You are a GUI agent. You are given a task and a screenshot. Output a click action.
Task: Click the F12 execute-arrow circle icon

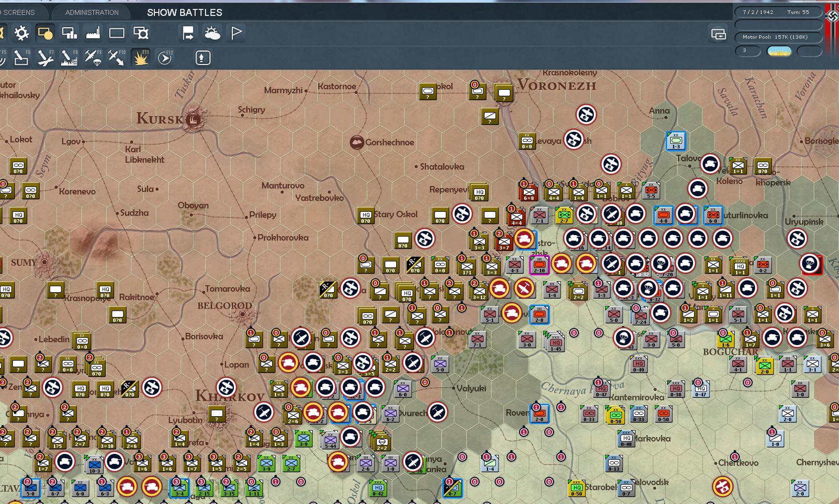pyautogui.click(x=164, y=58)
